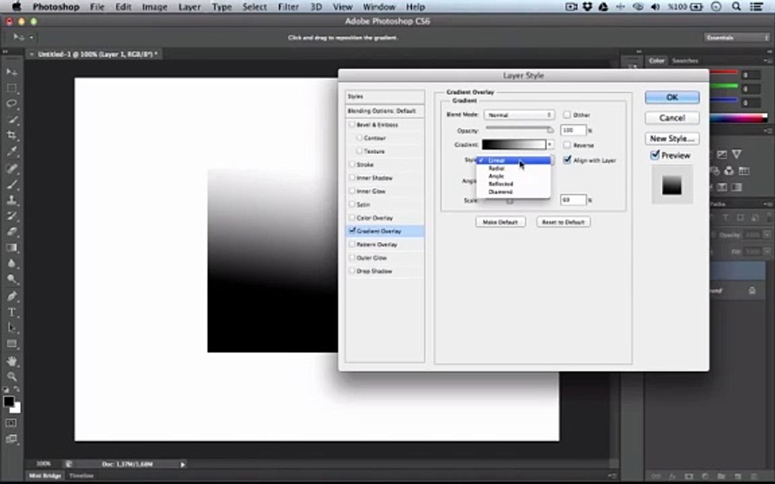Select the Brush tool
The width and height of the screenshot is (775, 484).
pyautogui.click(x=12, y=184)
